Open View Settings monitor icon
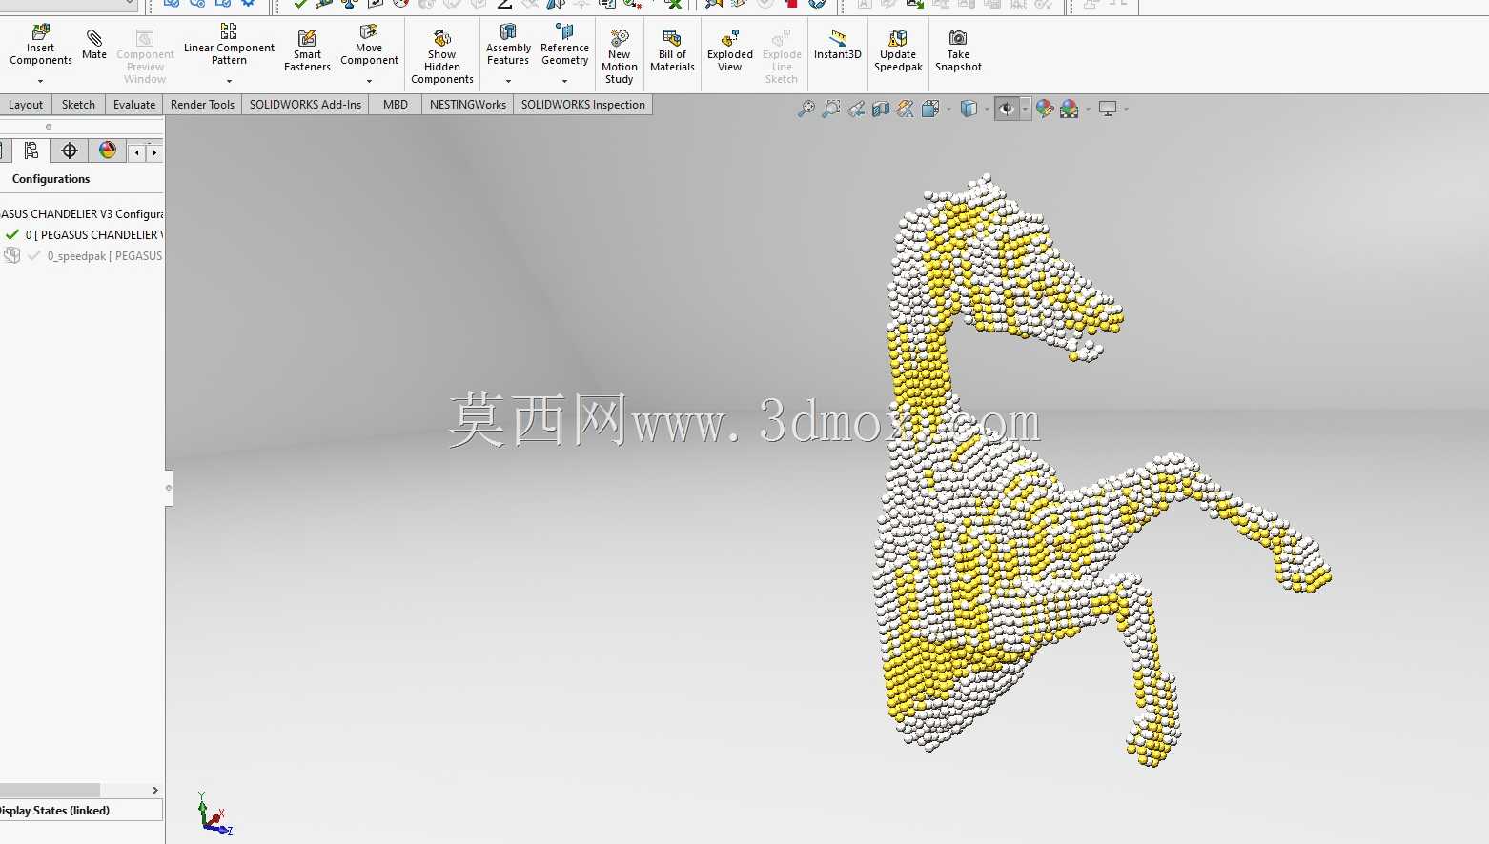This screenshot has height=844, width=1489. [x=1108, y=109]
